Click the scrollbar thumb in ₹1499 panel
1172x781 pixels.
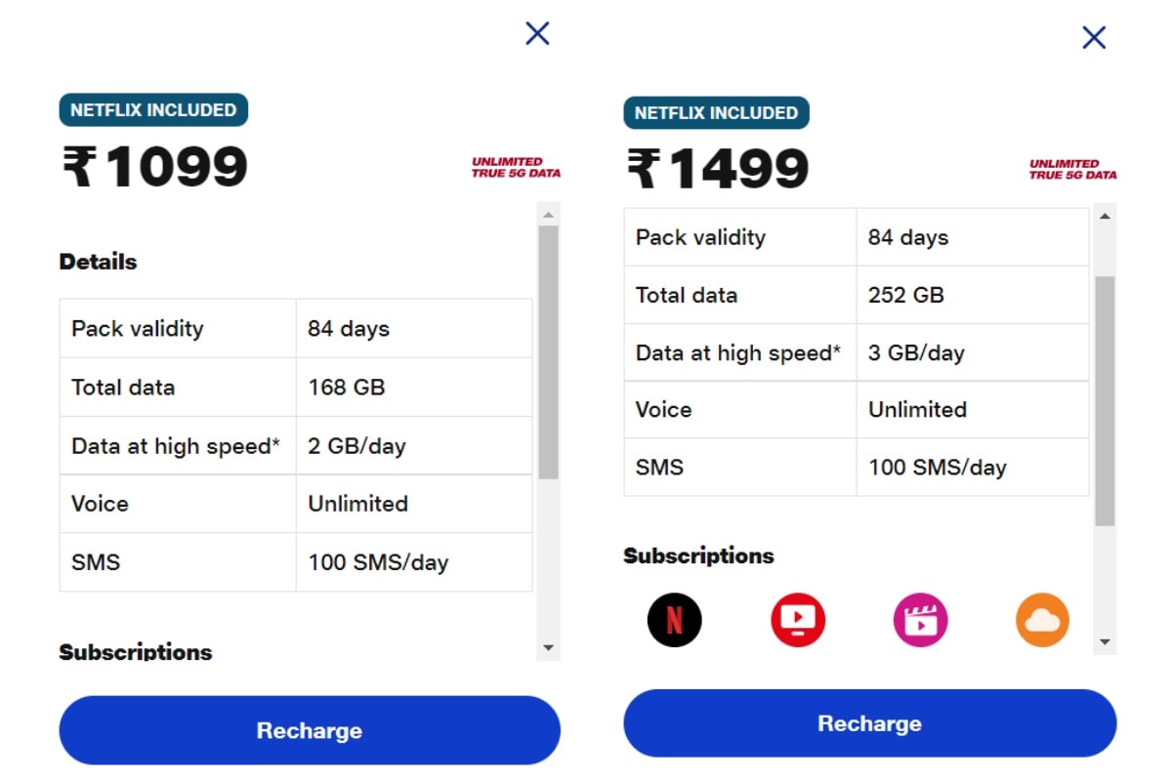(x=1105, y=401)
